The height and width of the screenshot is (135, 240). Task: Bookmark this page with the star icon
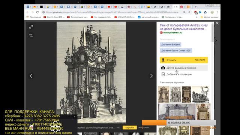coord(189,12)
